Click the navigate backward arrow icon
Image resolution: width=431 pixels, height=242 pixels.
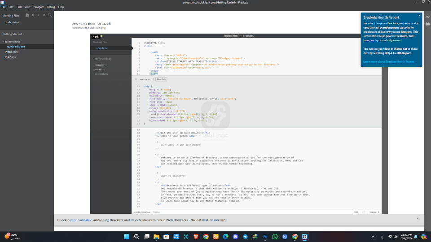[x=33, y=15]
